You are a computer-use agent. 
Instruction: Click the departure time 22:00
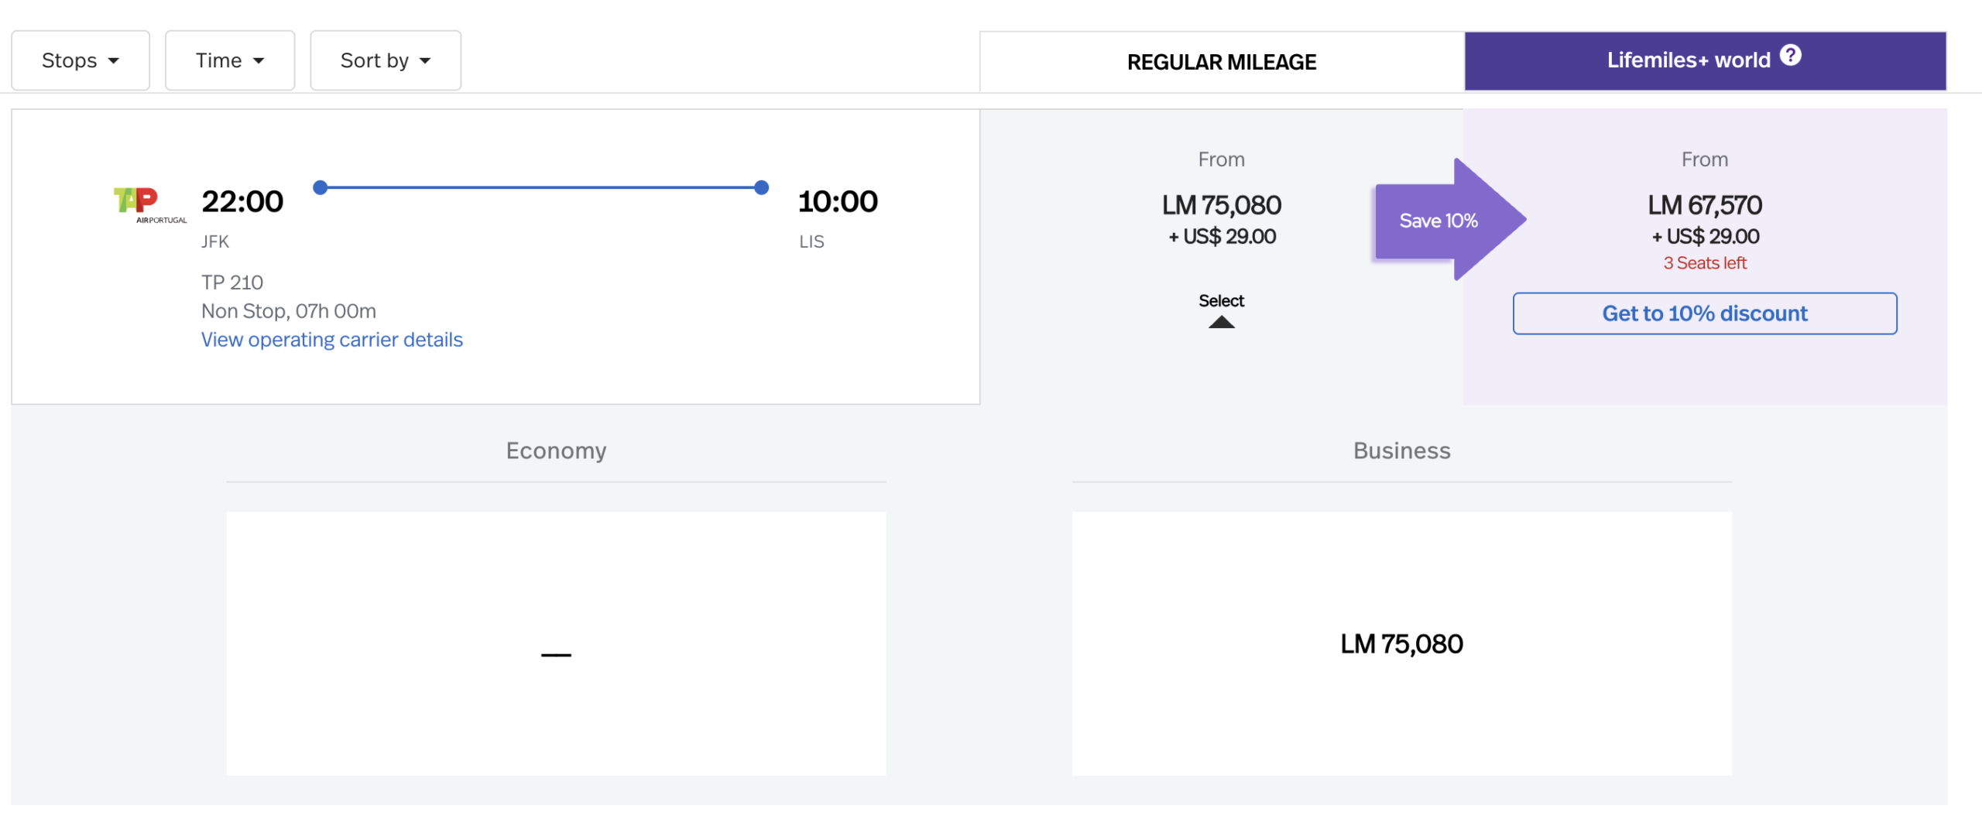tap(242, 202)
